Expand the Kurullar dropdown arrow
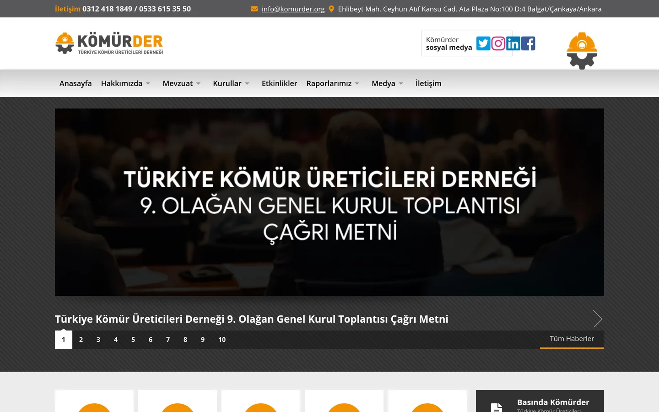This screenshot has height=412, width=659. tap(247, 84)
